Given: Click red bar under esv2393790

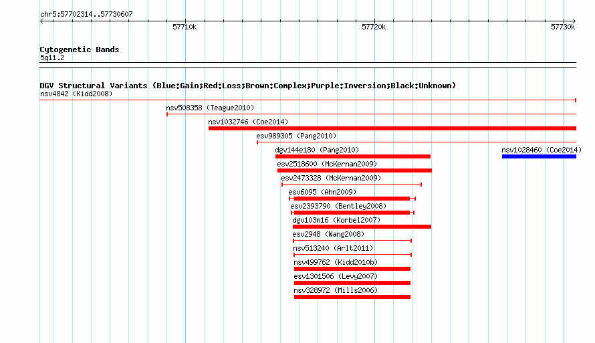Looking at the screenshot, I should (352, 213).
